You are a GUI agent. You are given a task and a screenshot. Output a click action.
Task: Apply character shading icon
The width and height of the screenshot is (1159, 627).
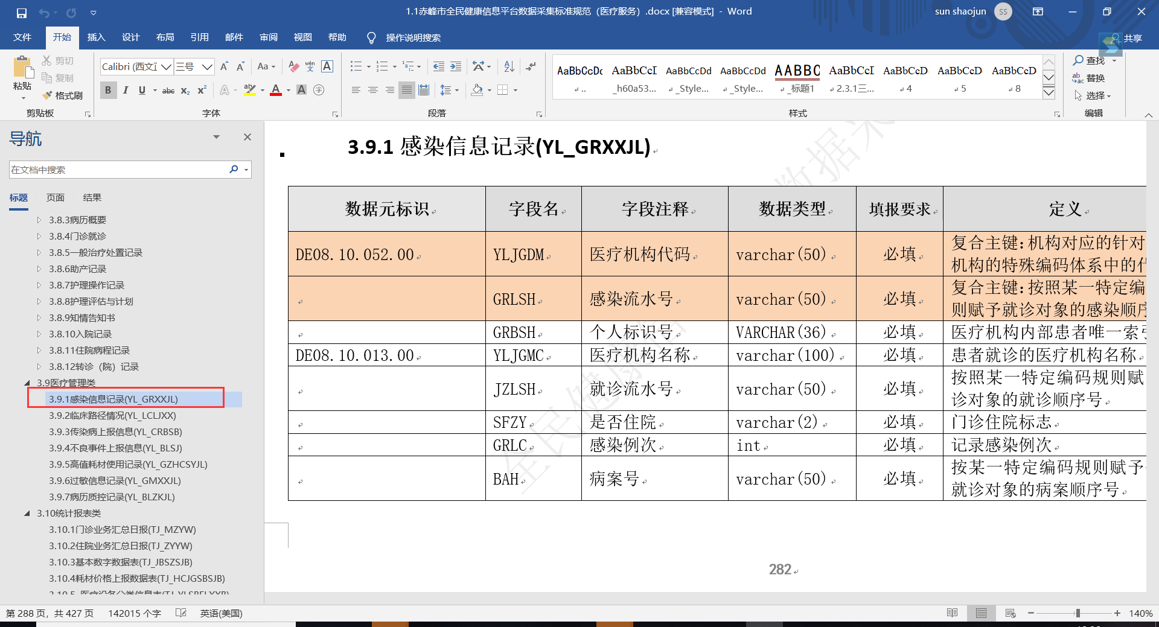(x=302, y=90)
